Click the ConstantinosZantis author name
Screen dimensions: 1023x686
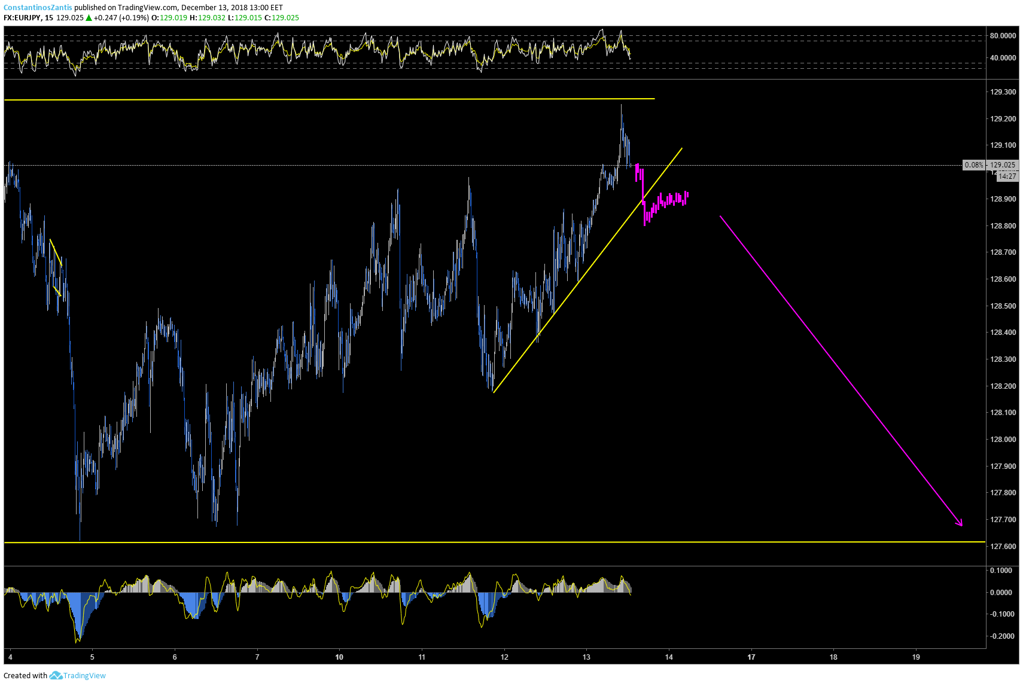38,8
